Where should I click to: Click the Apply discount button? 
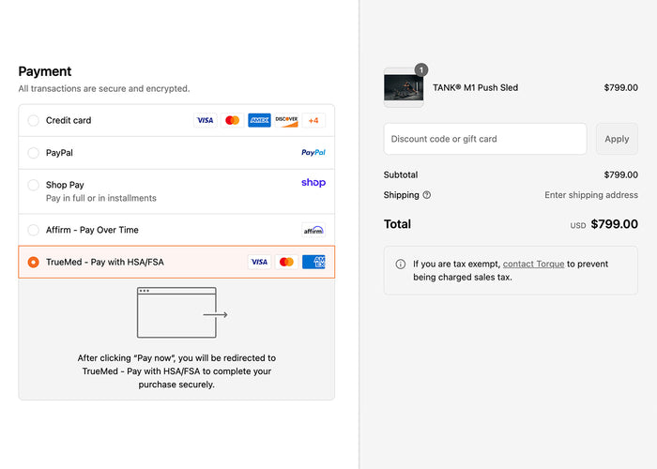(x=617, y=139)
